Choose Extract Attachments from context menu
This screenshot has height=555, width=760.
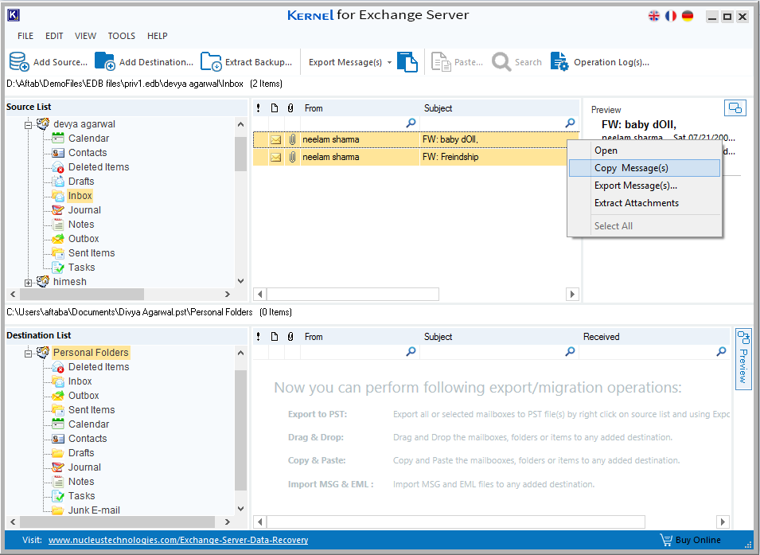pos(644,203)
